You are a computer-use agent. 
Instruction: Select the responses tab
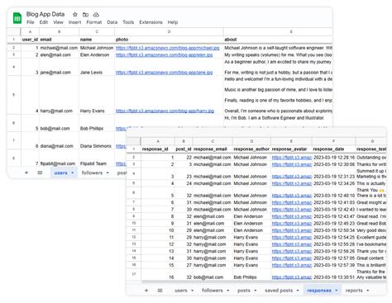click(319, 291)
